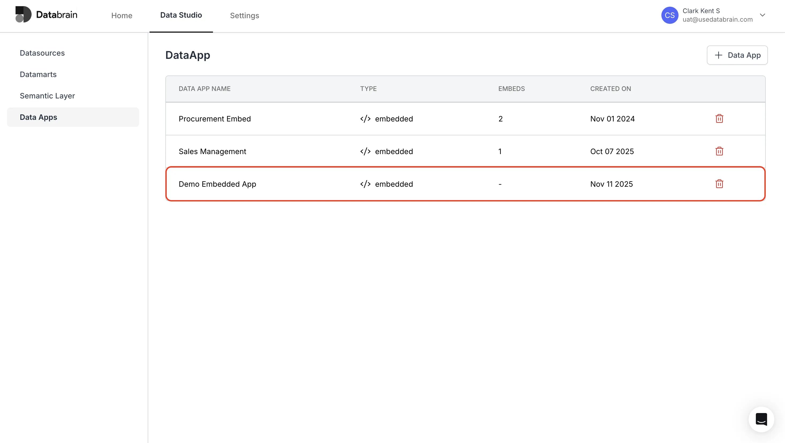785x443 pixels.
Task: Click embedded code icon for Demo Embedded App
Action: click(365, 184)
